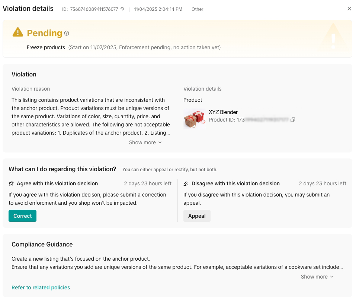Click the gavel disagree icon
This screenshot has height=308, width=359.
(x=186, y=183)
